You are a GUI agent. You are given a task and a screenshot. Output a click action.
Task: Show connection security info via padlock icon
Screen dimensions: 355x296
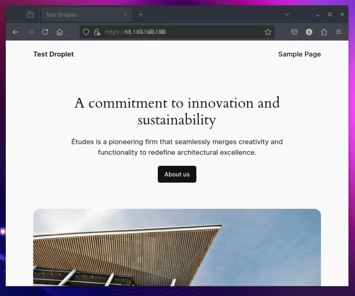(97, 32)
